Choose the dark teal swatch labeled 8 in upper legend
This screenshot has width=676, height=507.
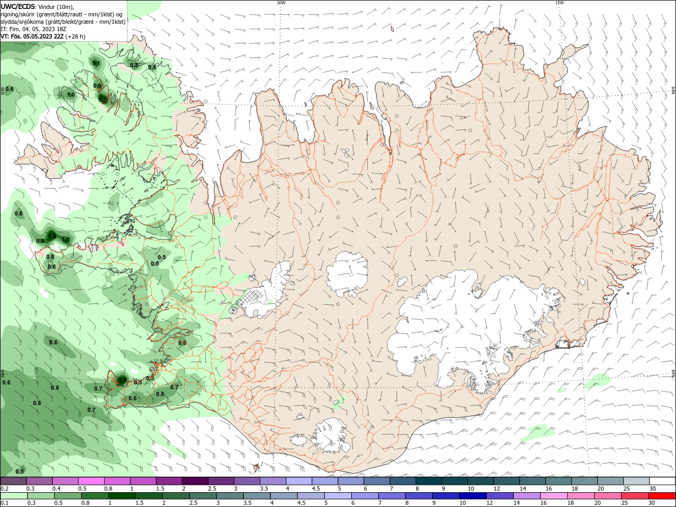pyautogui.click(x=428, y=481)
